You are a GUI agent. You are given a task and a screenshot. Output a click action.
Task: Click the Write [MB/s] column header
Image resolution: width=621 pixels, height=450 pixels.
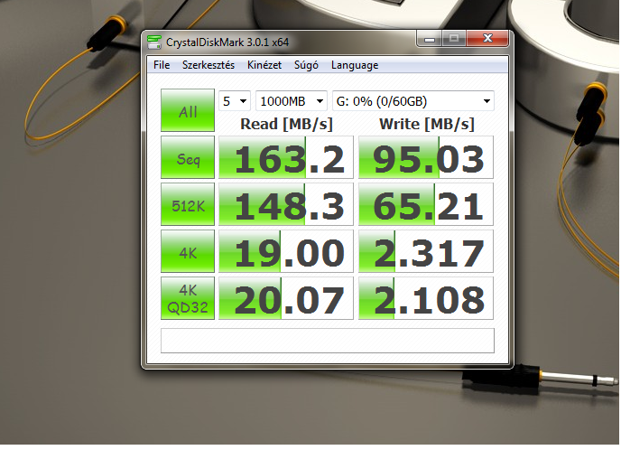[x=427, y=124]
